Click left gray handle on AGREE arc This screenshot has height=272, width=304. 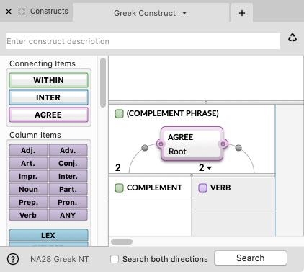coord(145,148)
